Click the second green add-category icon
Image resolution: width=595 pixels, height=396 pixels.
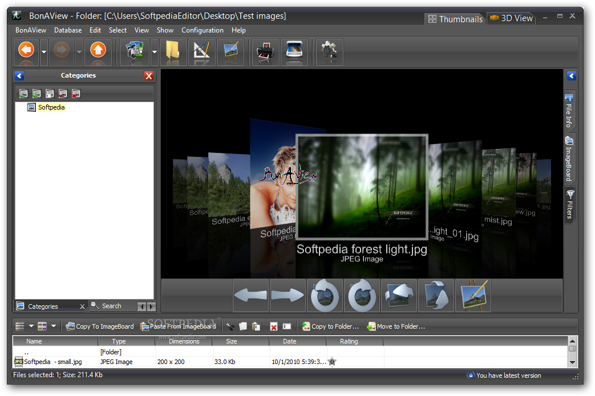pos(37,94)
